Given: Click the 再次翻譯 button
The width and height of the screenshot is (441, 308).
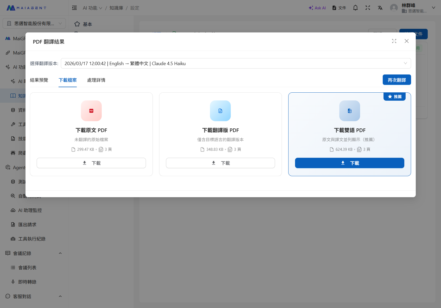Looking at the screenshot, I should click(x=397, y=80).
